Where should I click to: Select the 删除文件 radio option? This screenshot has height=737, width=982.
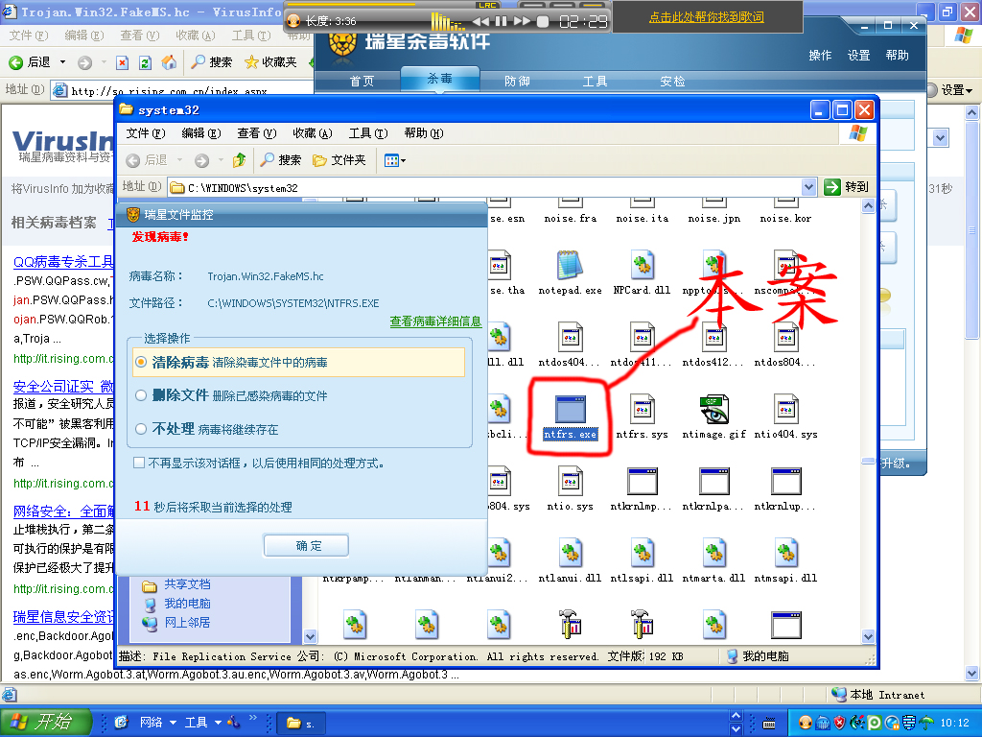[141, 395]
